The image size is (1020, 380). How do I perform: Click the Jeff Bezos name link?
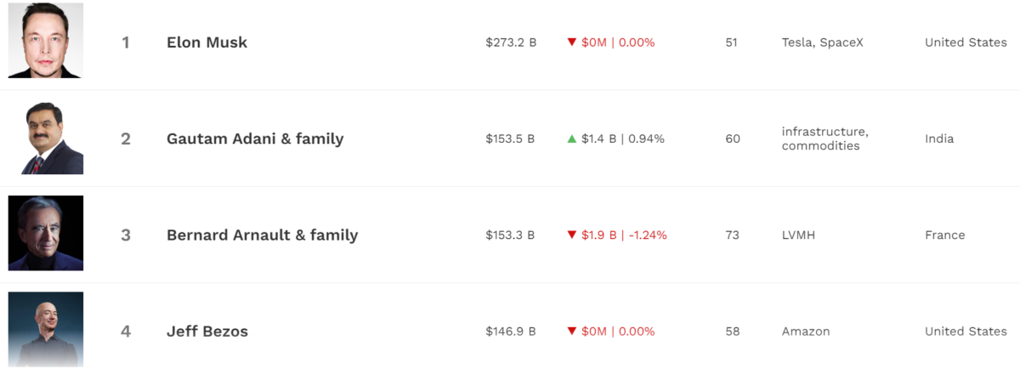(x=207, y=332)
